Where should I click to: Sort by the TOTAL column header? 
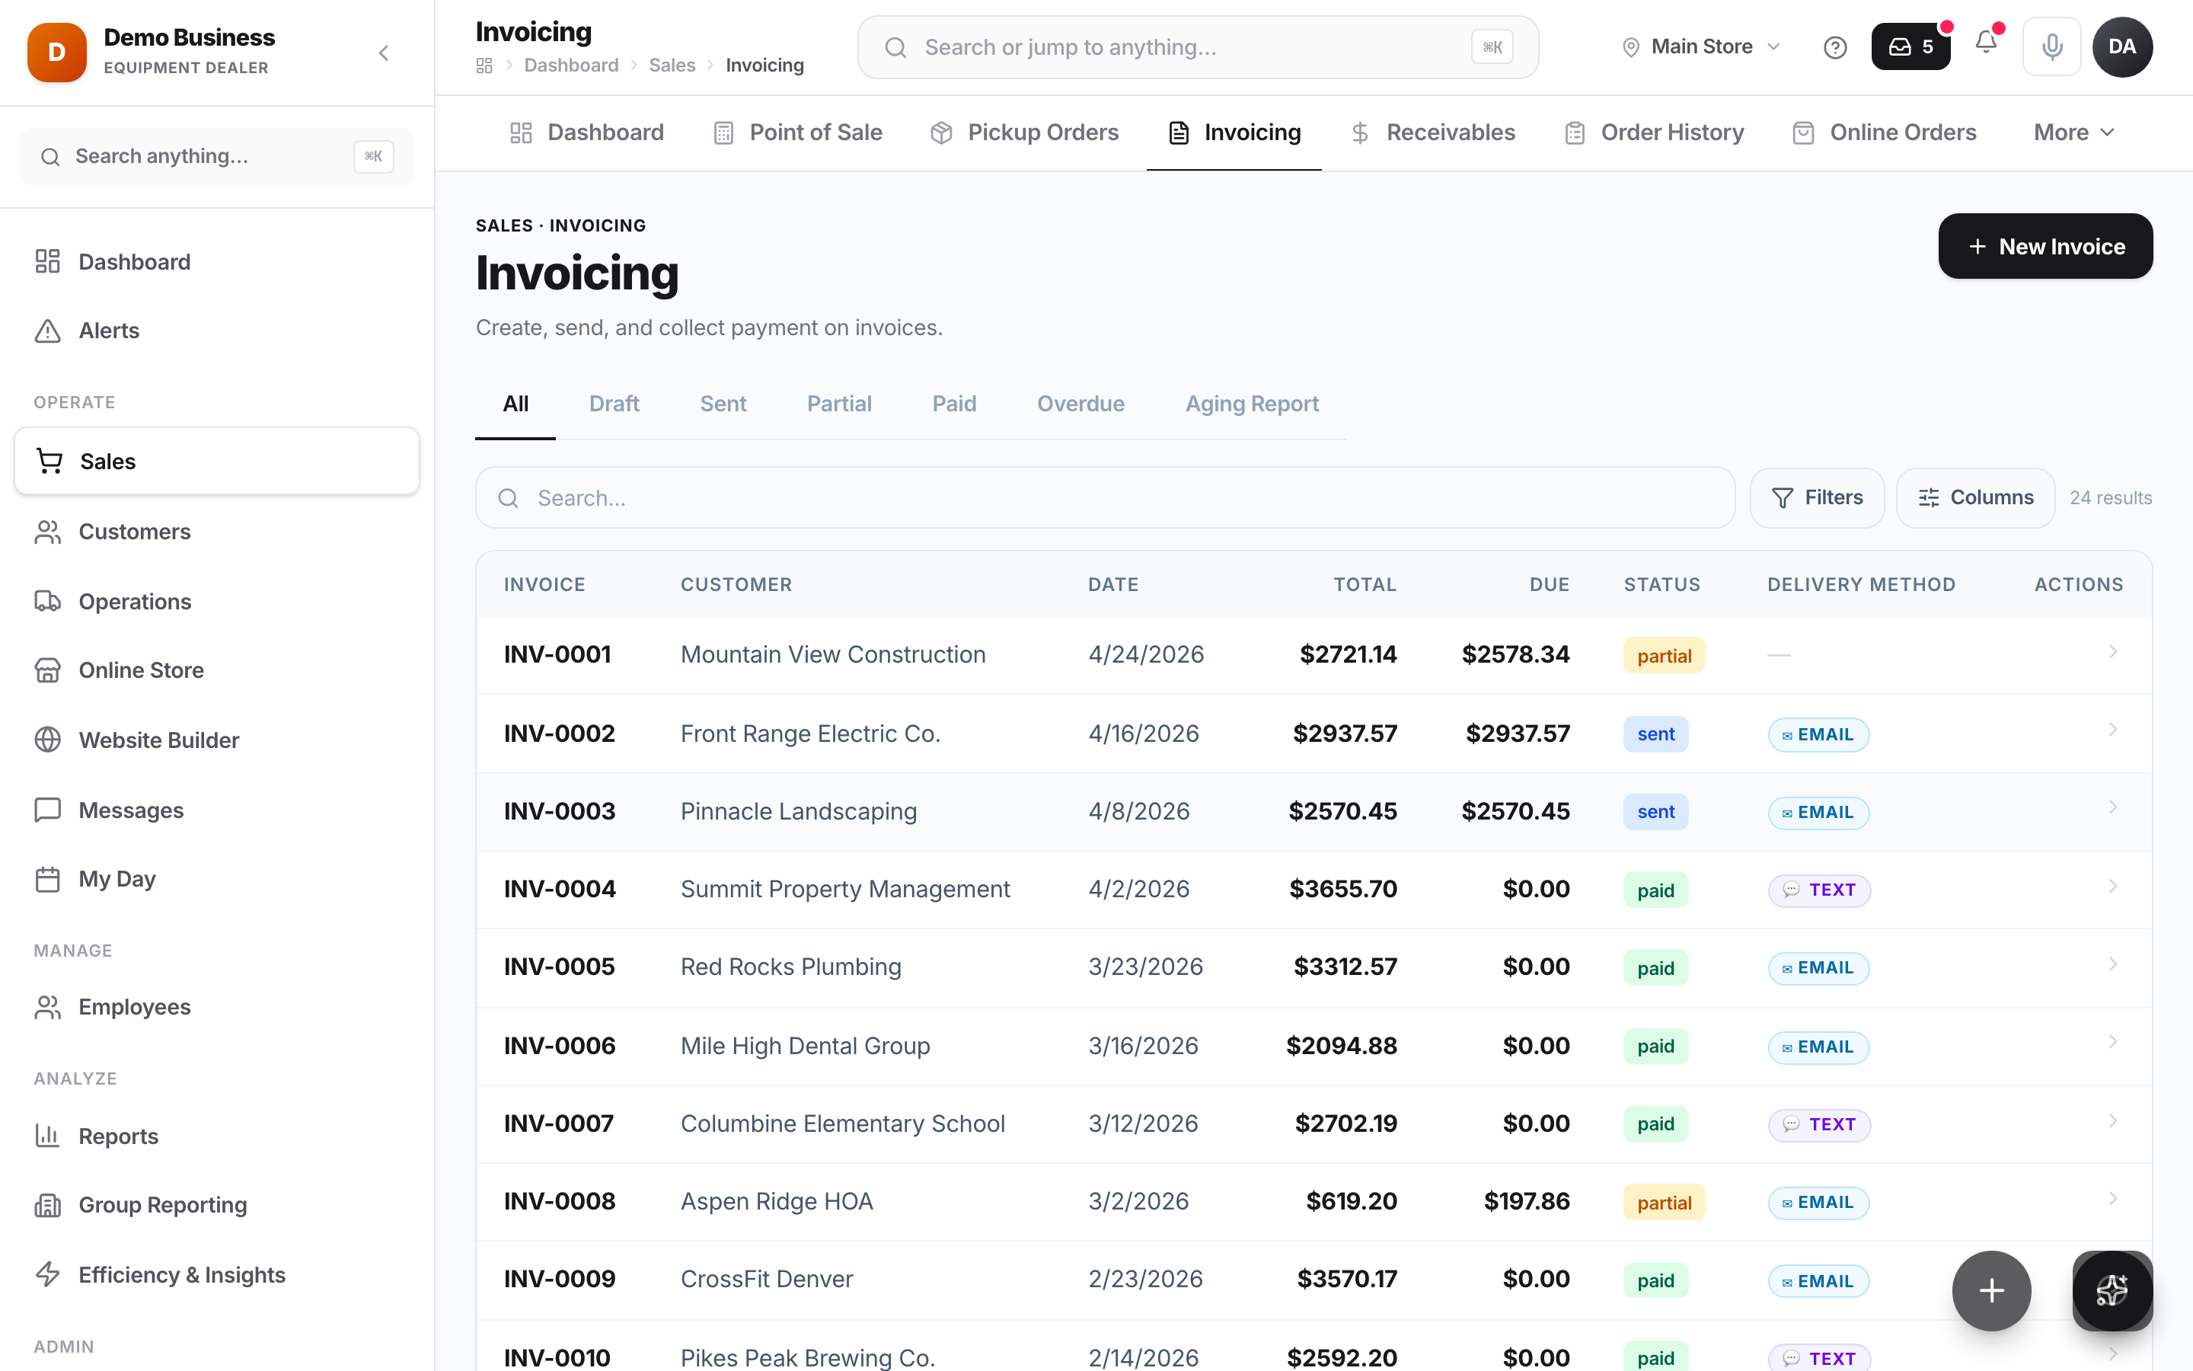1365,585
